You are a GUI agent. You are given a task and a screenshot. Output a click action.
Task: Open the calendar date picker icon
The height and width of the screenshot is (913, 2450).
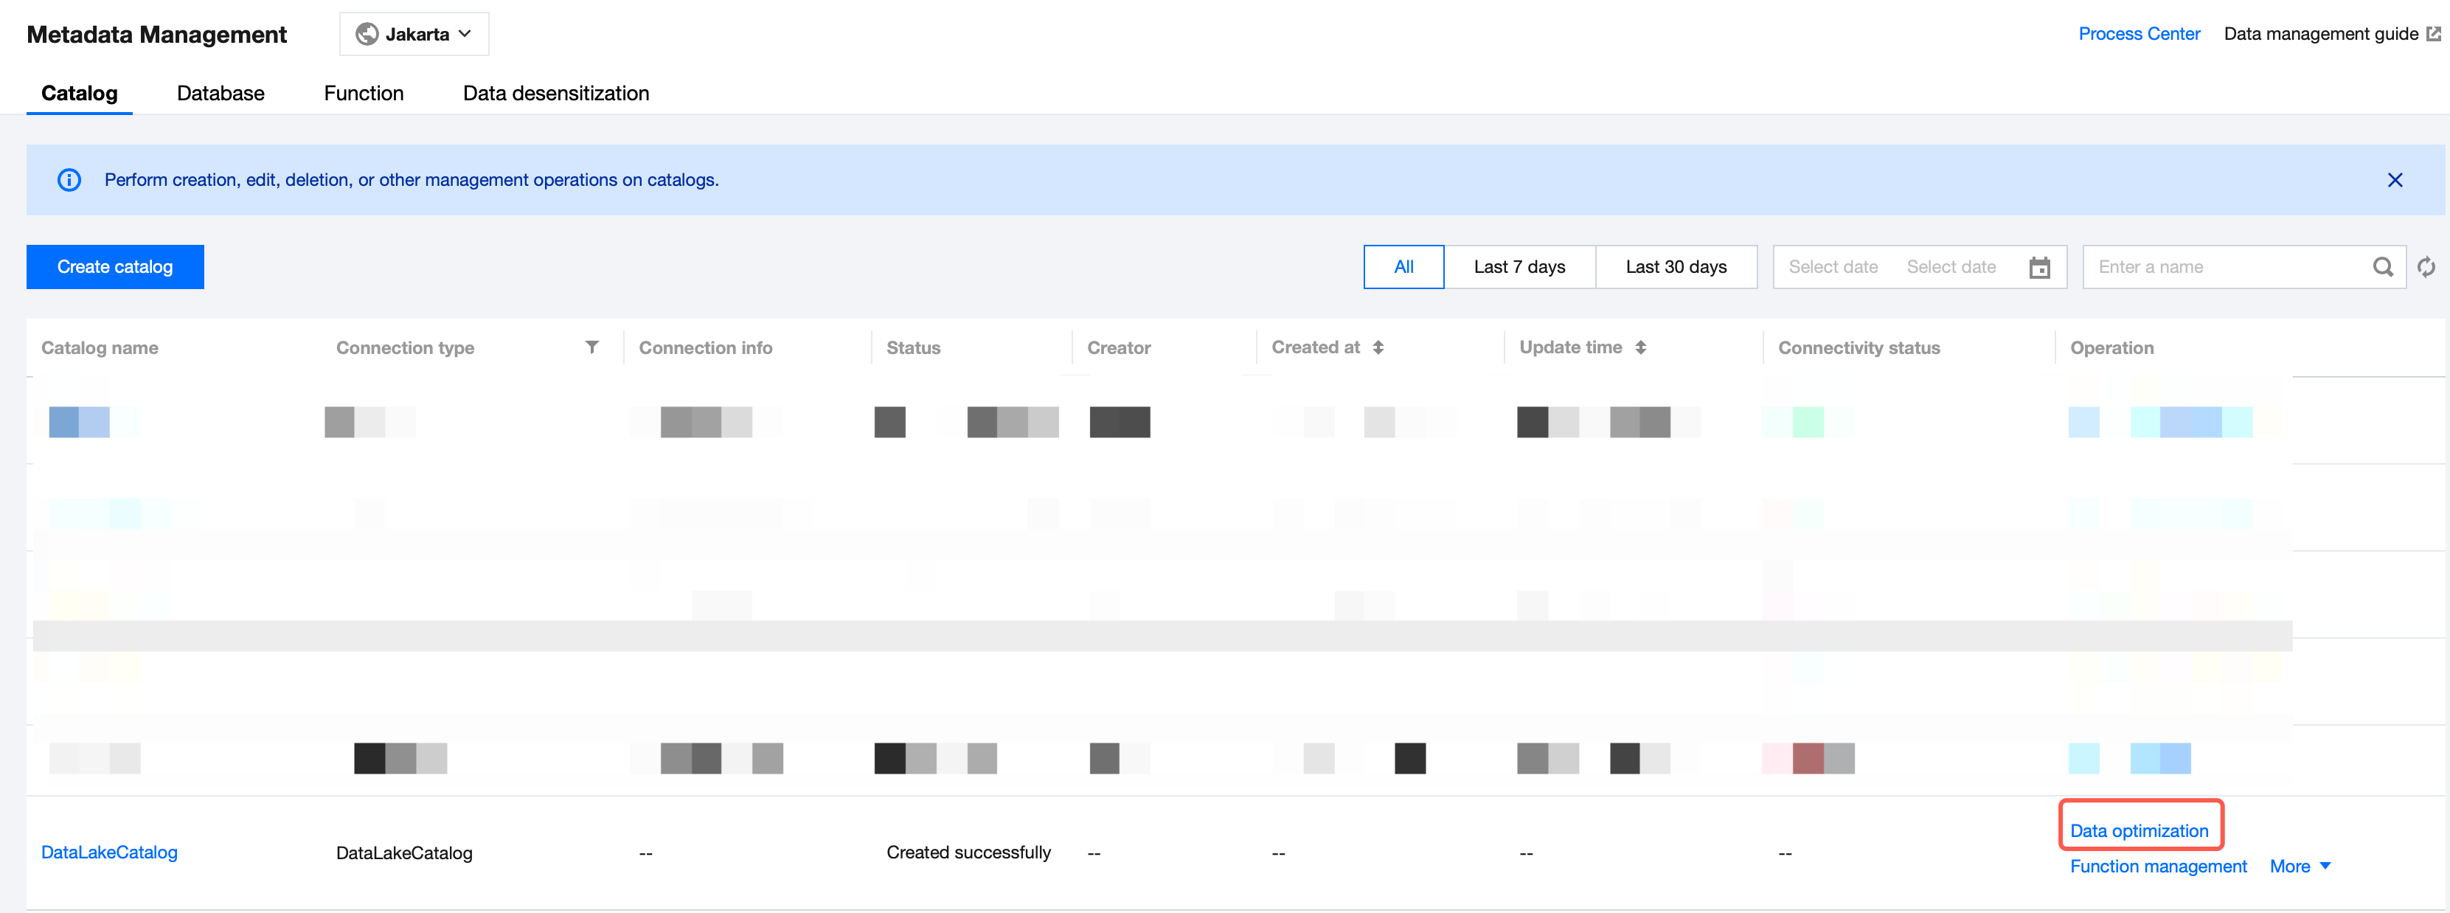[2039, 267]
